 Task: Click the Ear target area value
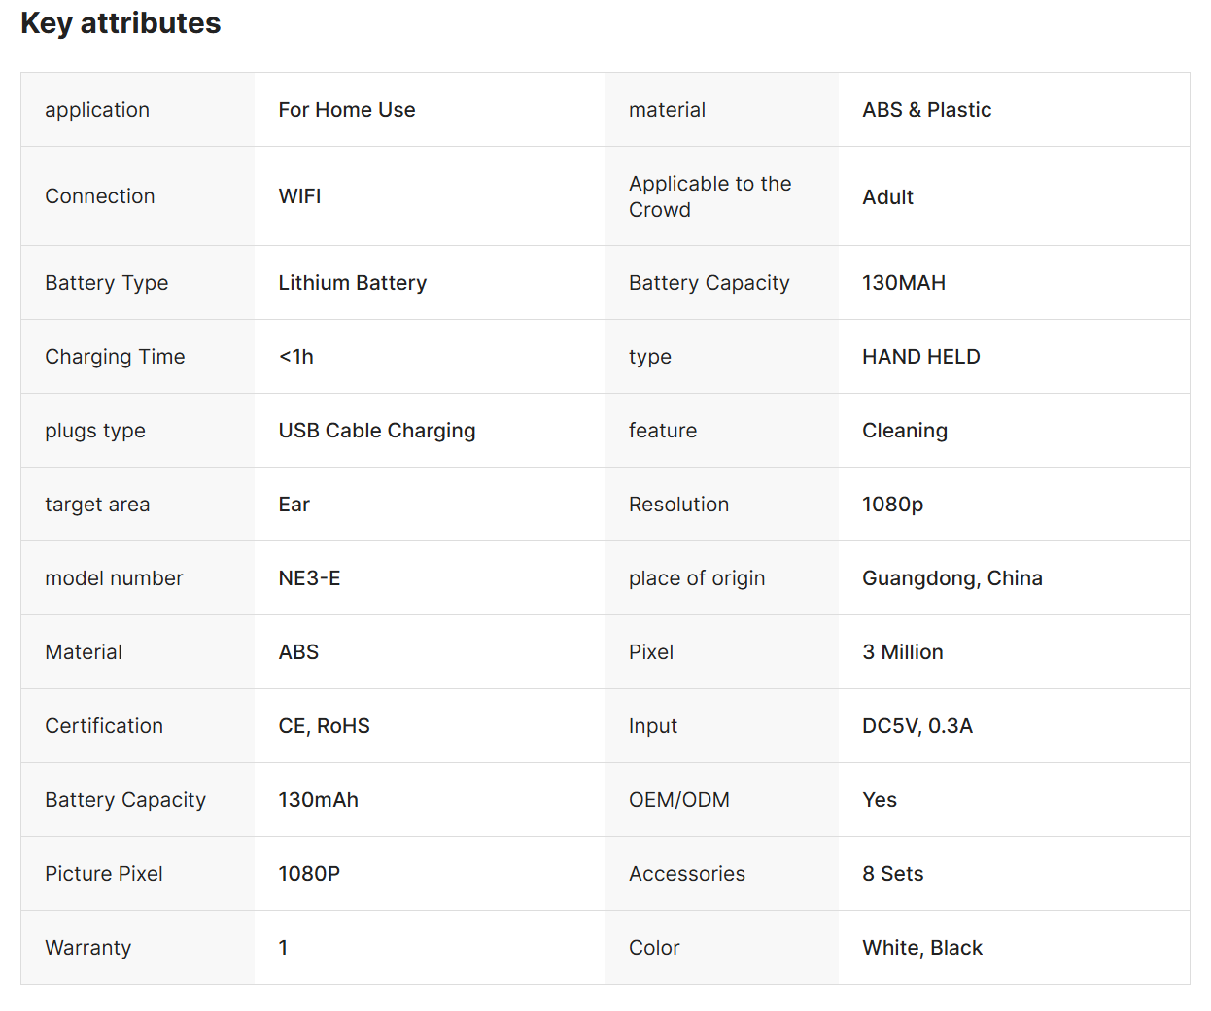294,505
